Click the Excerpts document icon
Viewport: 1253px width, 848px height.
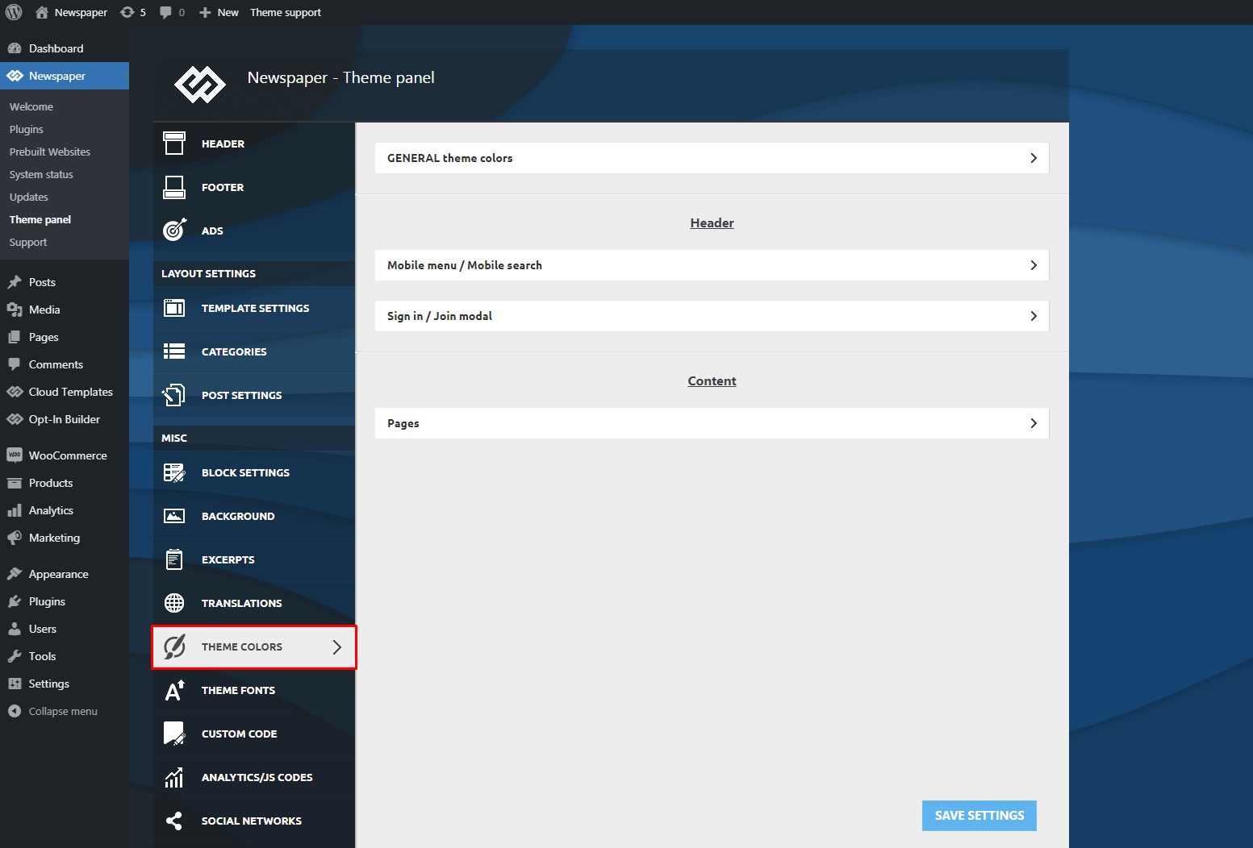click(174, 559)
